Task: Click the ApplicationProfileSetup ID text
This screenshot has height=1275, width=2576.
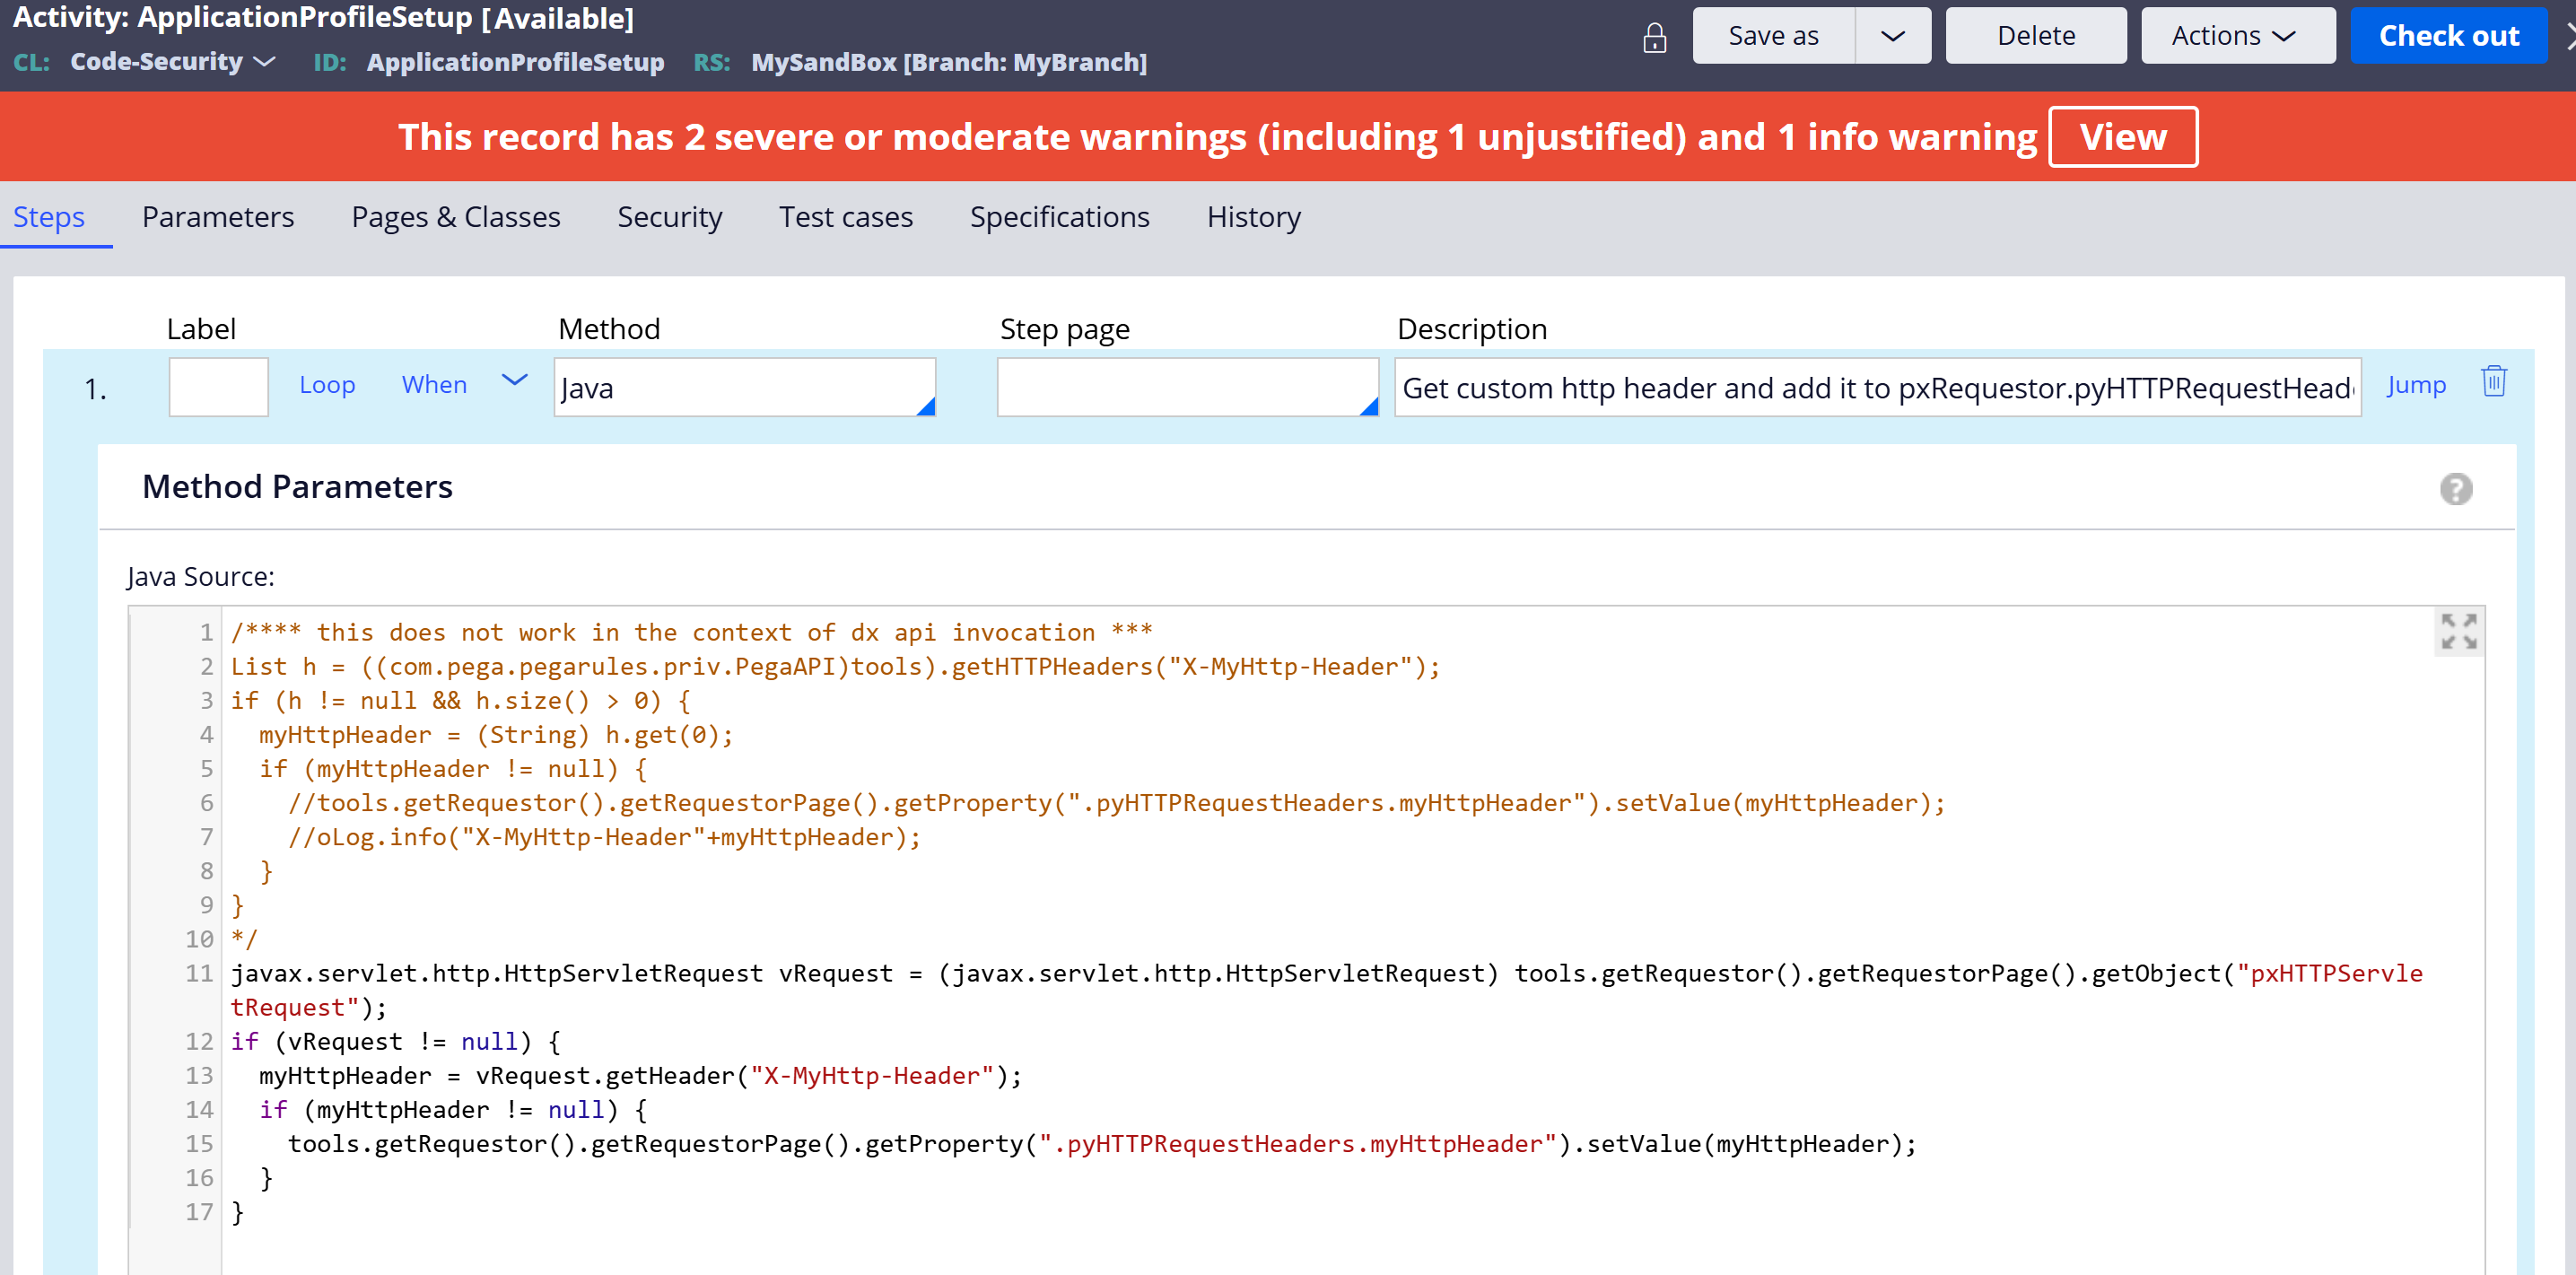Action: click(515, 62)
